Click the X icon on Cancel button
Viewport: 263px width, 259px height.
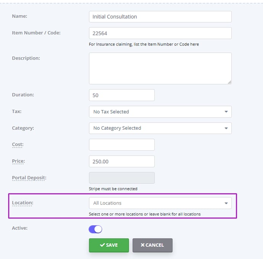tap(143, 245)
